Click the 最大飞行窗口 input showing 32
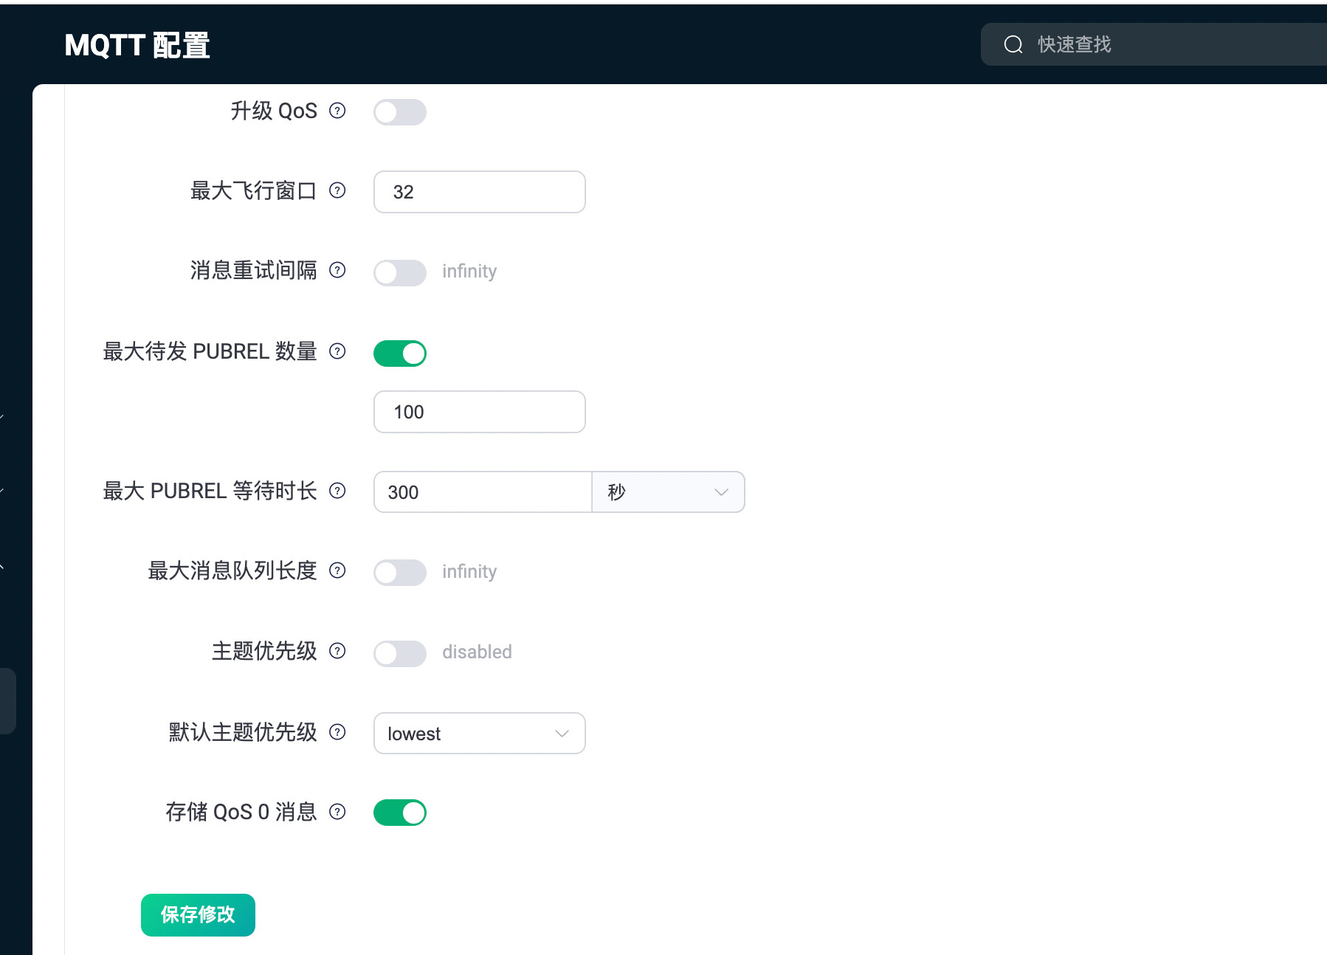The width and height of the screenshot is (1327, 955). point(479,192)
